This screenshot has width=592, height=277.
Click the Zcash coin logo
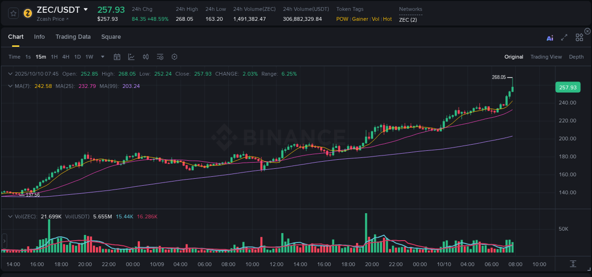[27, 13]
